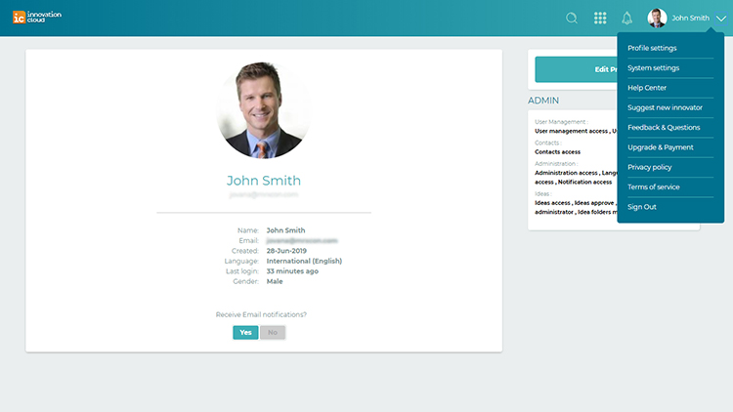Open the notifications bell

(626, 19)
